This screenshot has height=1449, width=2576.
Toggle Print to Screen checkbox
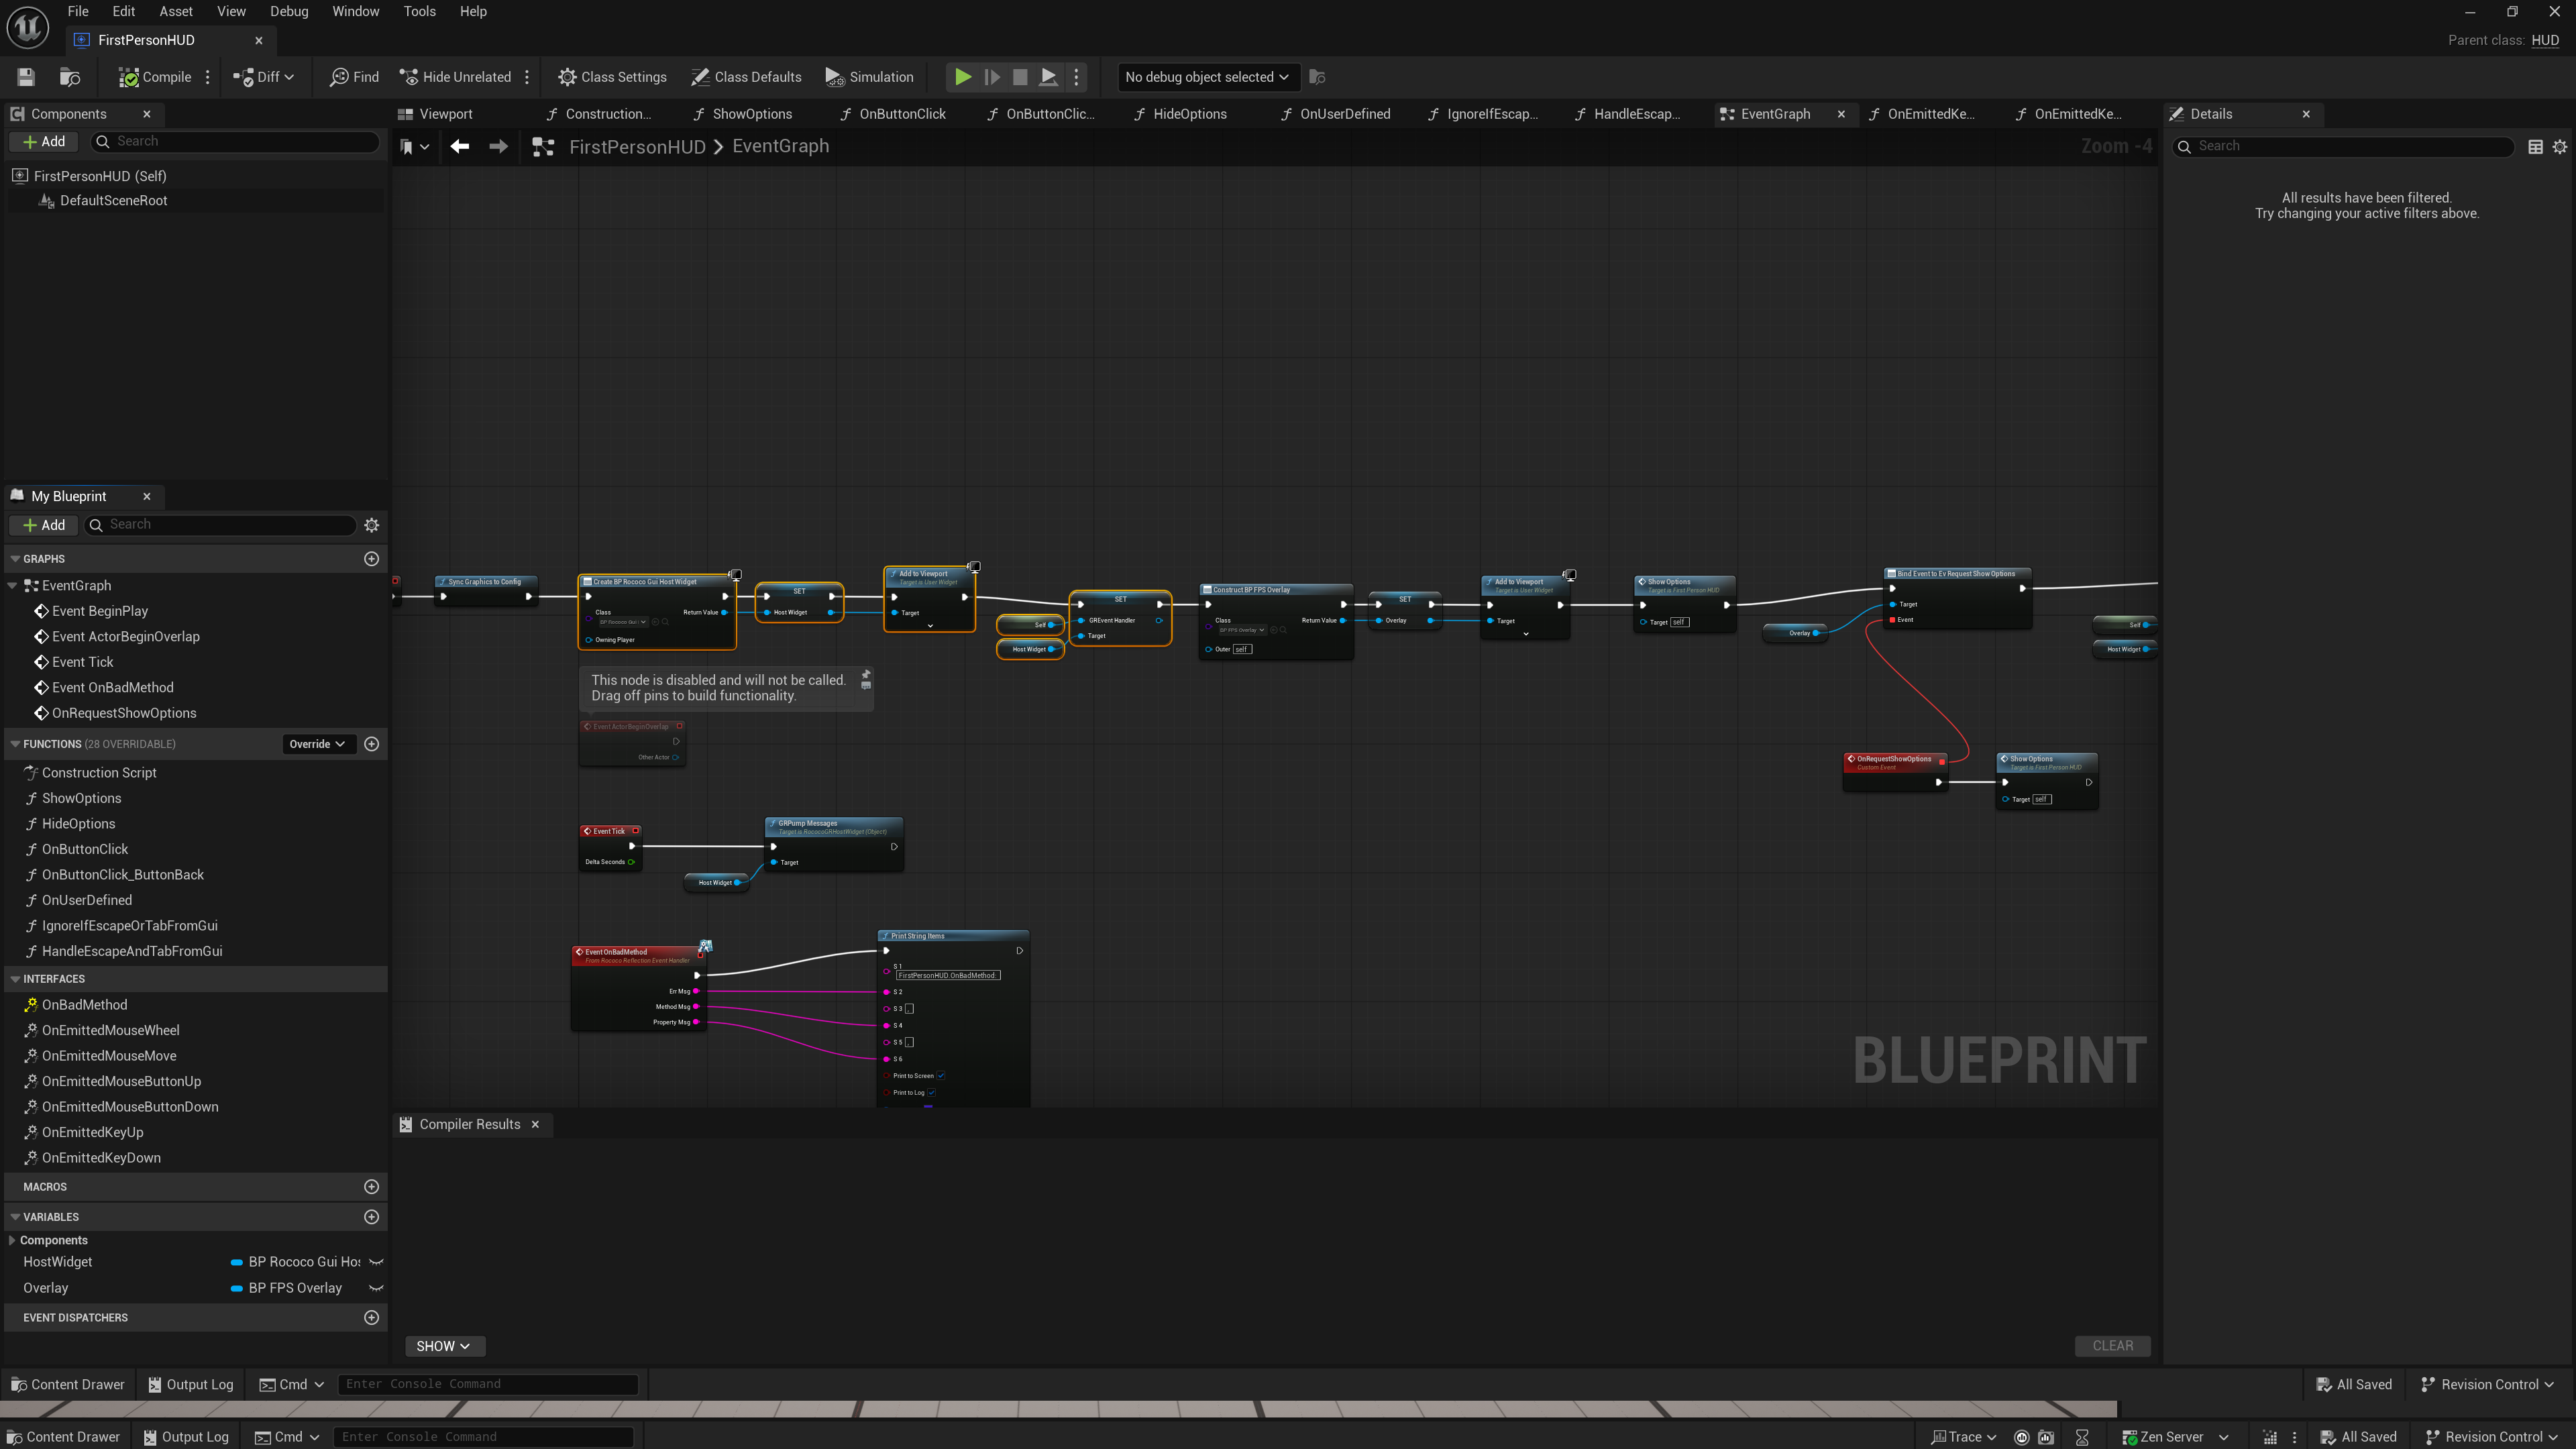(x=941, y=1076)
